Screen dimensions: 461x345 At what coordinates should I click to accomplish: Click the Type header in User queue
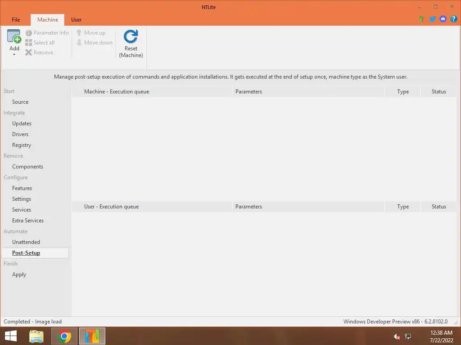[402, 207]
